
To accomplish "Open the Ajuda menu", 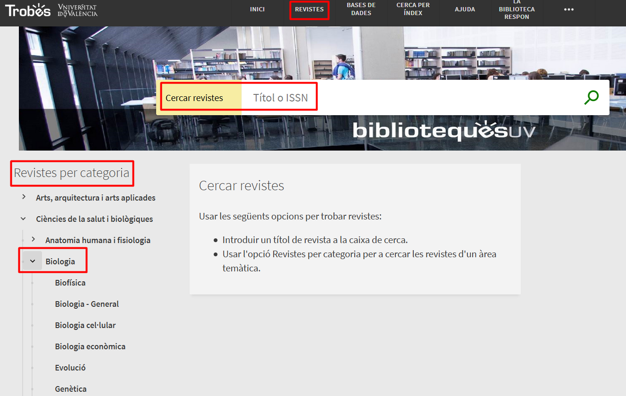I will pyautogui.click(x=465, y=9).
